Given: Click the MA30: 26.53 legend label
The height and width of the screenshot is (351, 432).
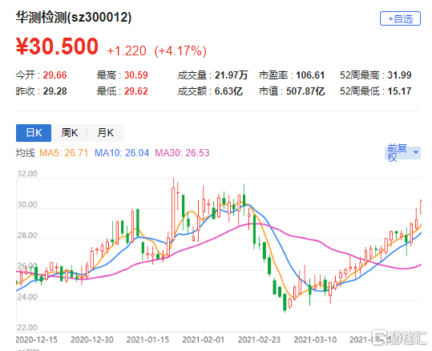Looking at the screenshot, I should [182, 152].
